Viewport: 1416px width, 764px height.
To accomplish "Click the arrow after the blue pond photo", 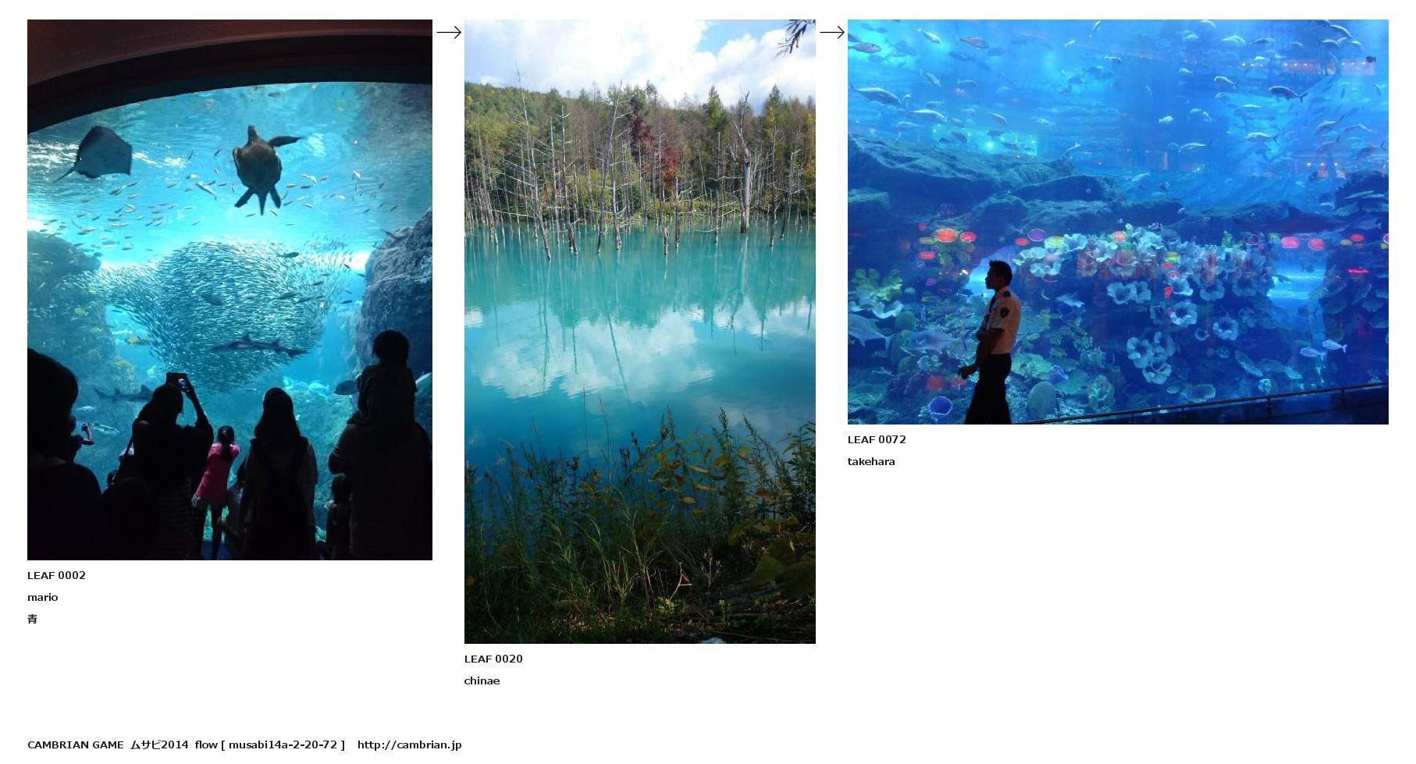I will pyautogui.click(x=831, y=32).
